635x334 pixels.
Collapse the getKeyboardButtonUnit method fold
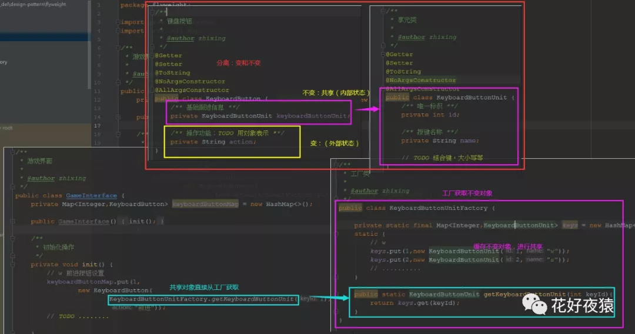coord(336,295)
